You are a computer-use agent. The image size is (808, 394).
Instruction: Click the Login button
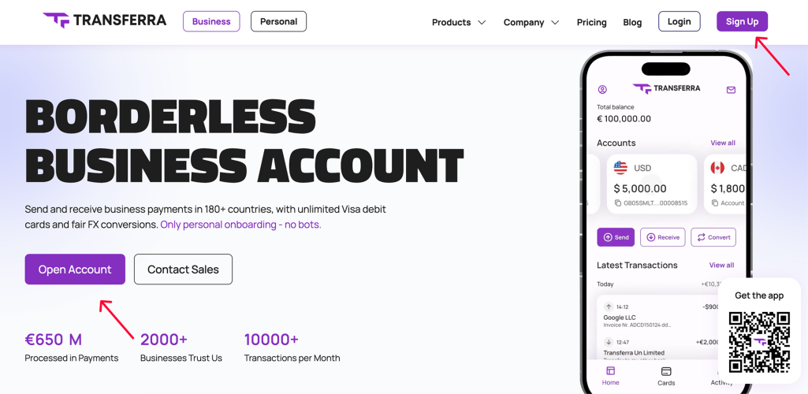[679, 21]
